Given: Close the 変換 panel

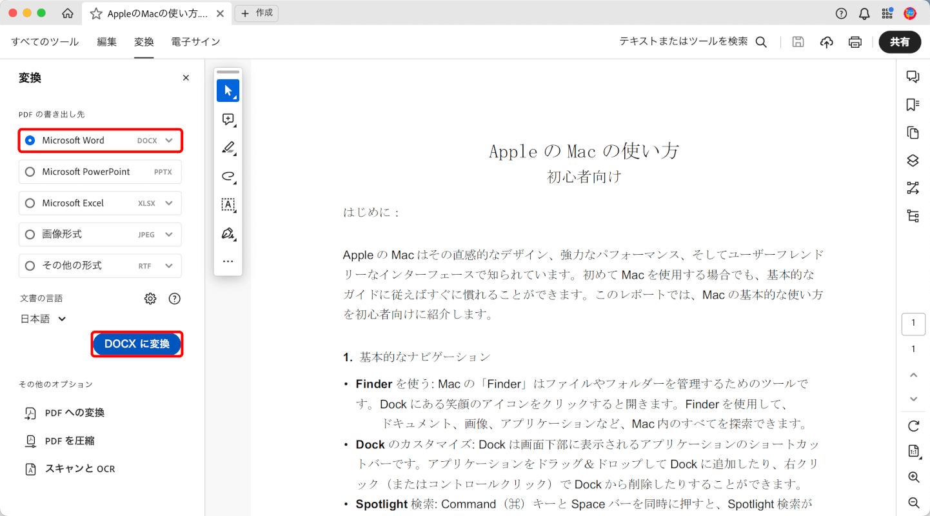Looking at the screenshot, I should (x=186, y=78).
